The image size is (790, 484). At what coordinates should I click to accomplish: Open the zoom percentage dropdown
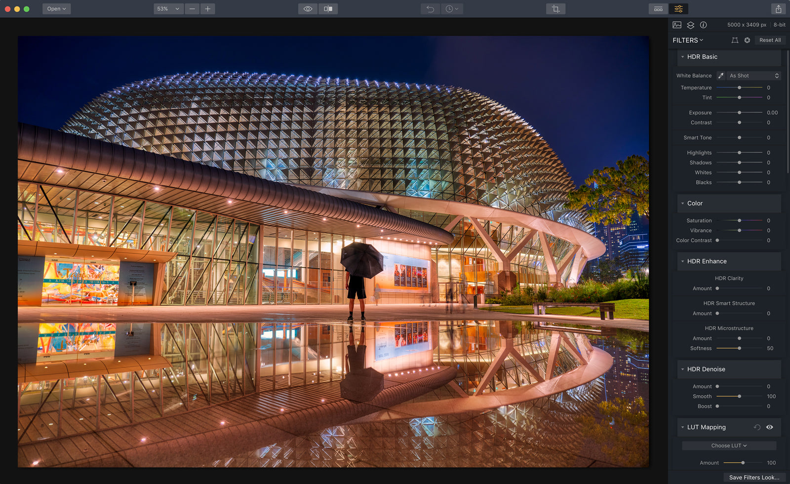(168, 8)
